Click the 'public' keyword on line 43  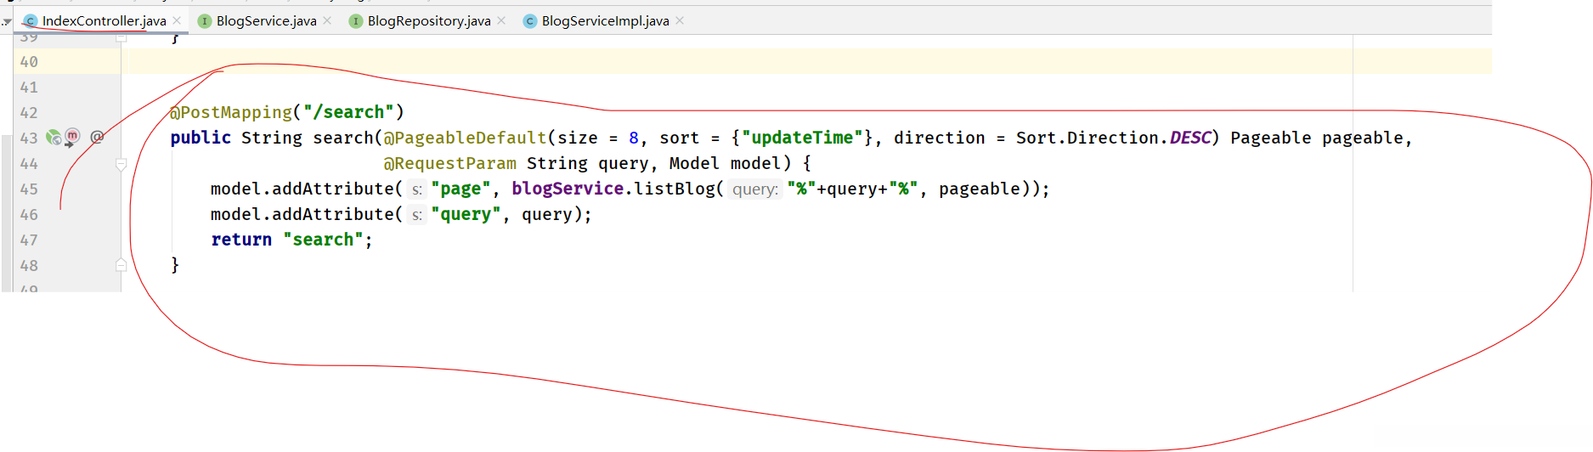201,138
